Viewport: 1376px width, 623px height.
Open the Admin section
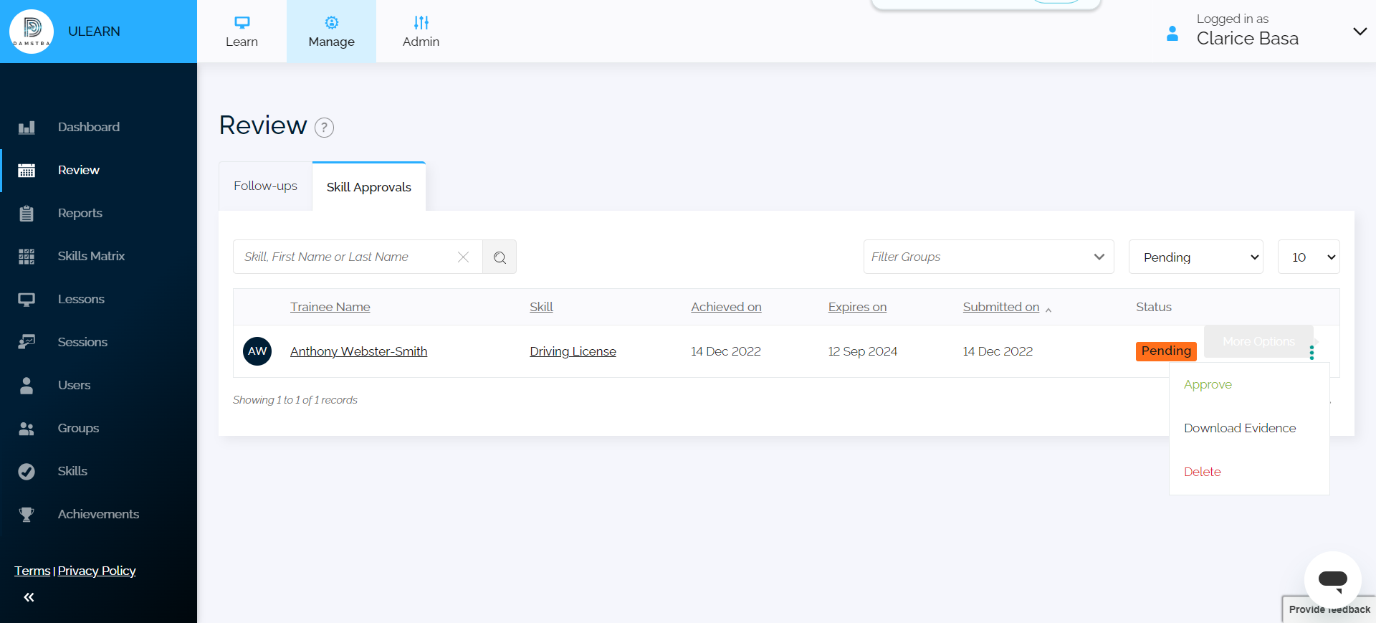pyautogui.click(x=421, y=32)
